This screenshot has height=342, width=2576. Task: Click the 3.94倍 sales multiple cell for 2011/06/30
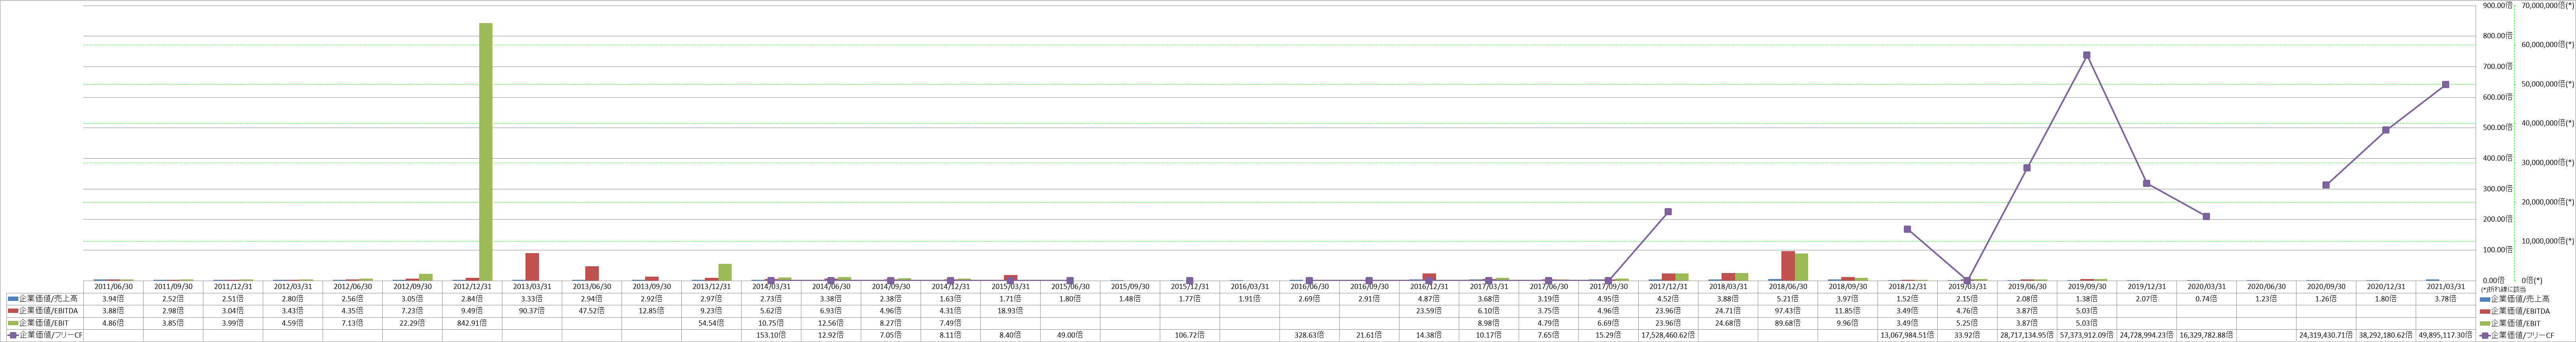click(x=113, y=298)
